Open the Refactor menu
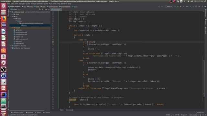Image resolution: width=207 pixels, height=116 pixels. point(40,4)
